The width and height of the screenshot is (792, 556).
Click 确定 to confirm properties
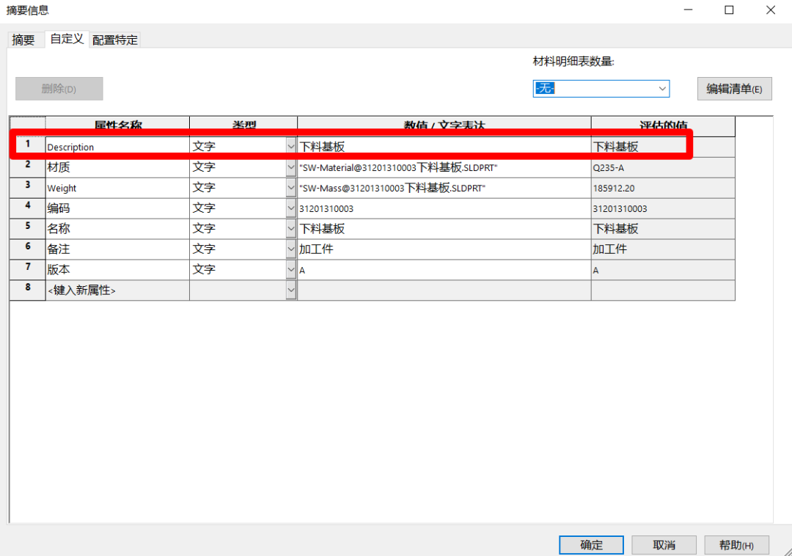click(591, 545)
